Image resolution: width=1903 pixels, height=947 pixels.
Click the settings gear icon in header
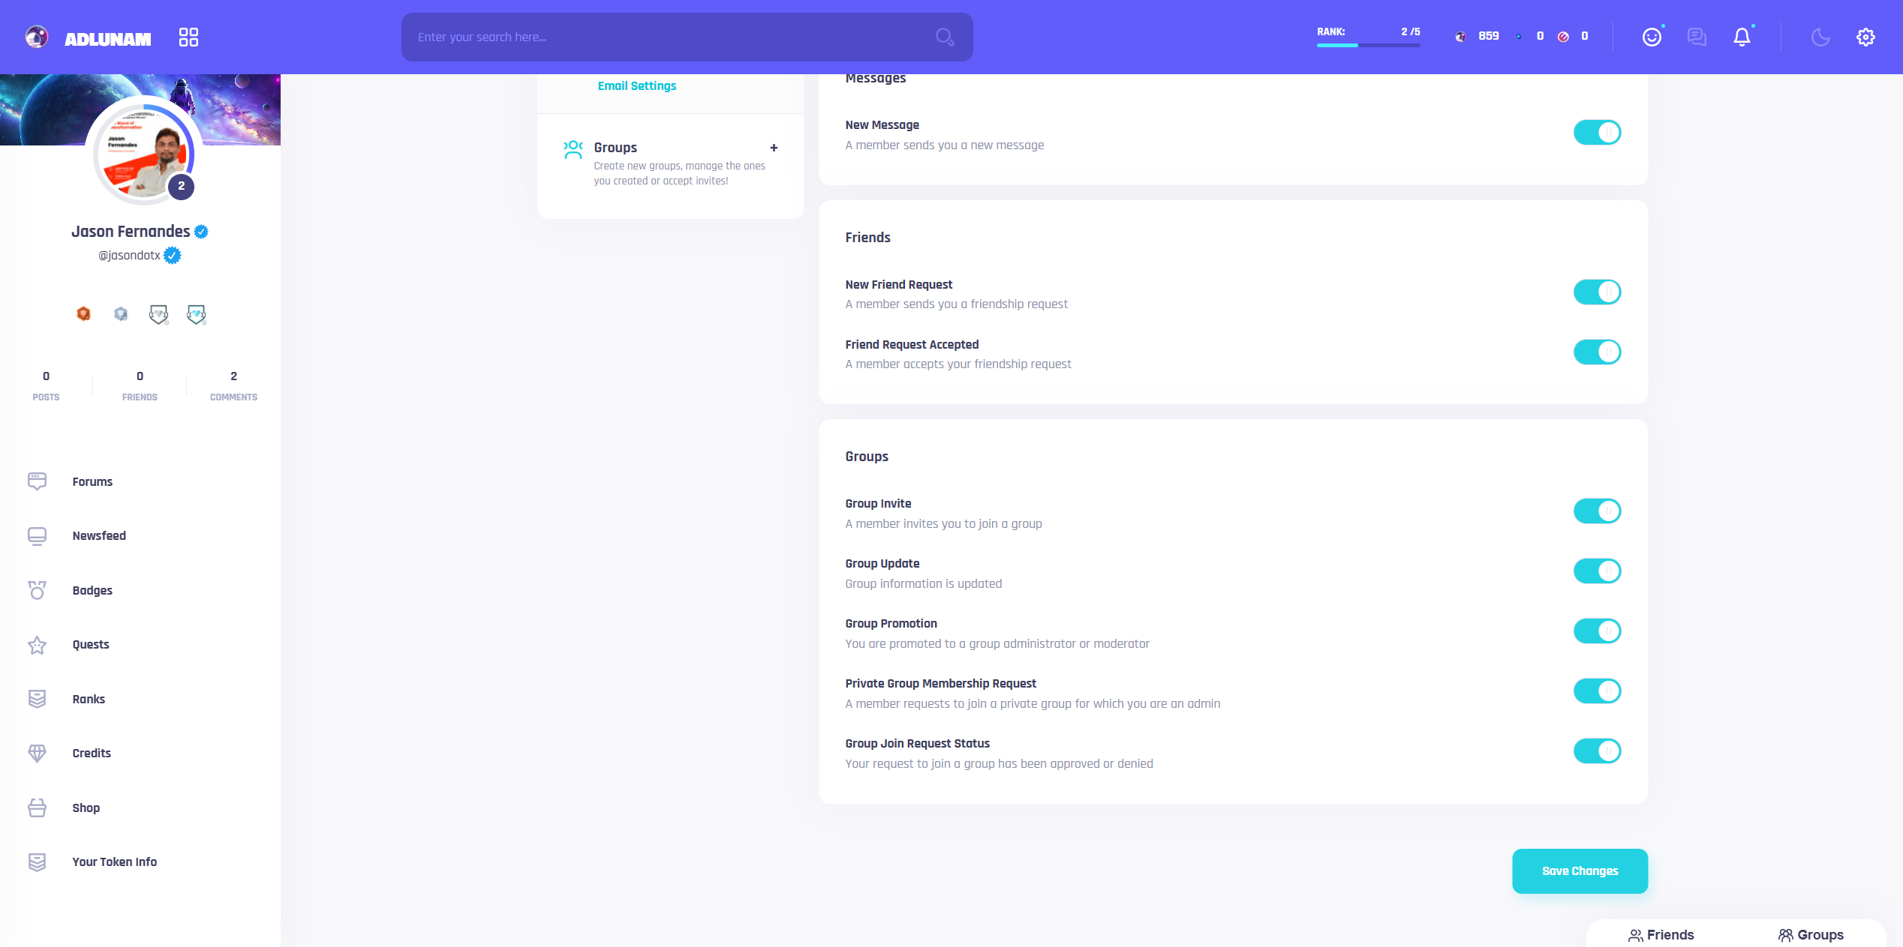pyautogui.click(x=1865, y=37)
